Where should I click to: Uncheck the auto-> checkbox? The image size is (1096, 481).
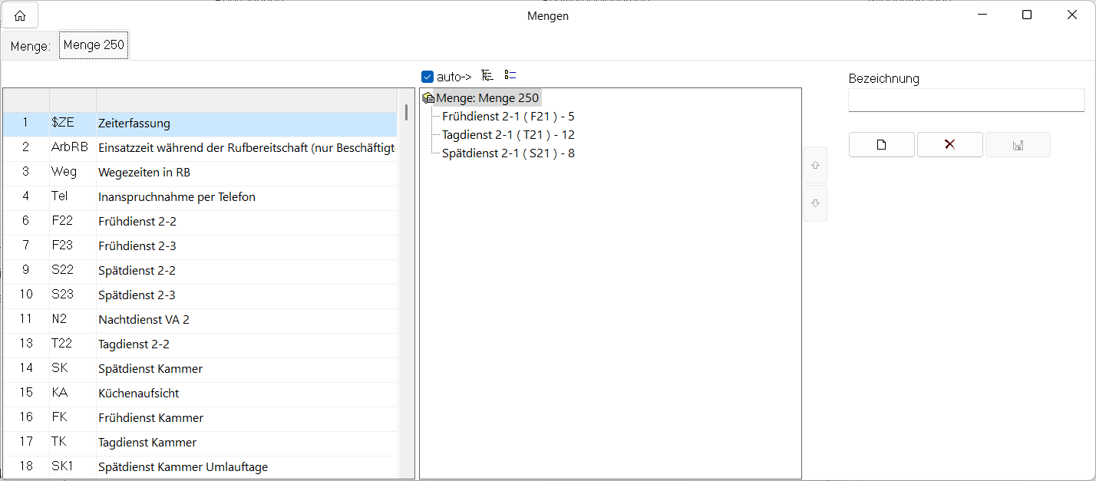(428, 77)
